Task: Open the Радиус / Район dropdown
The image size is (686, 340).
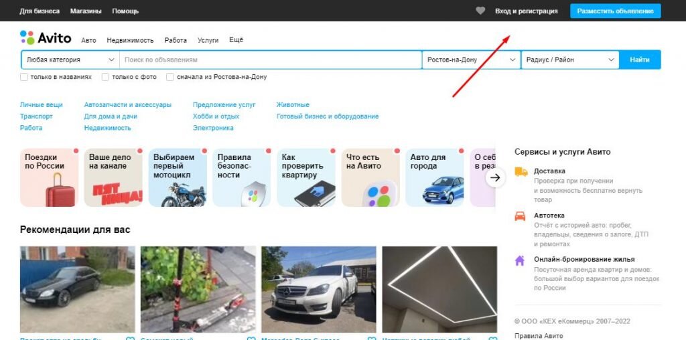Action: click(570, 60)
